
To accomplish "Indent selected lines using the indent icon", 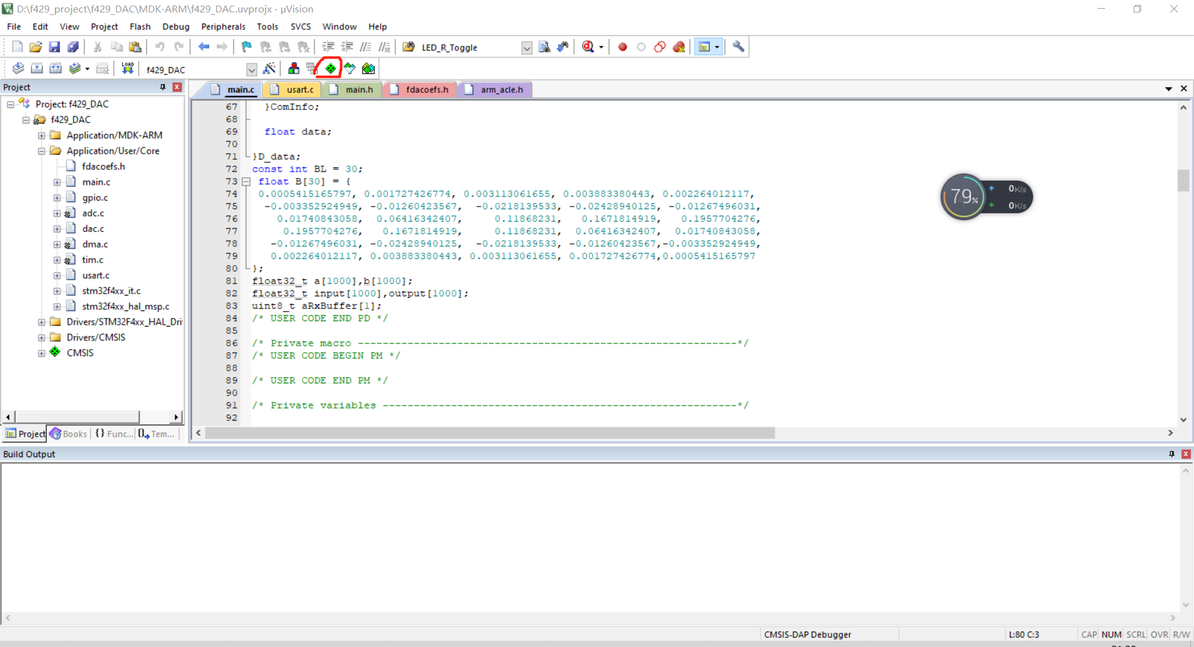I will click(328, 47).
